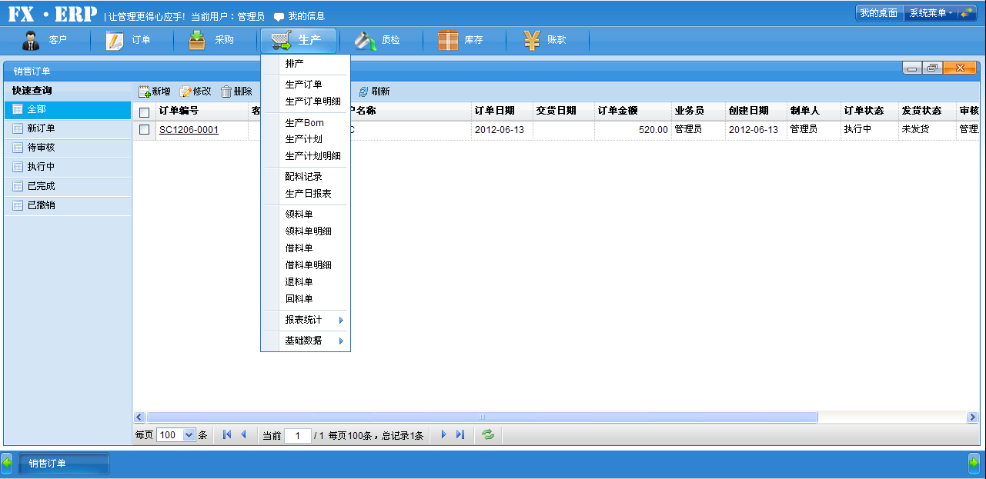This screenshot has height=479, width=986.
Task: Click the 新增 add icon
Action: [144, 91]
